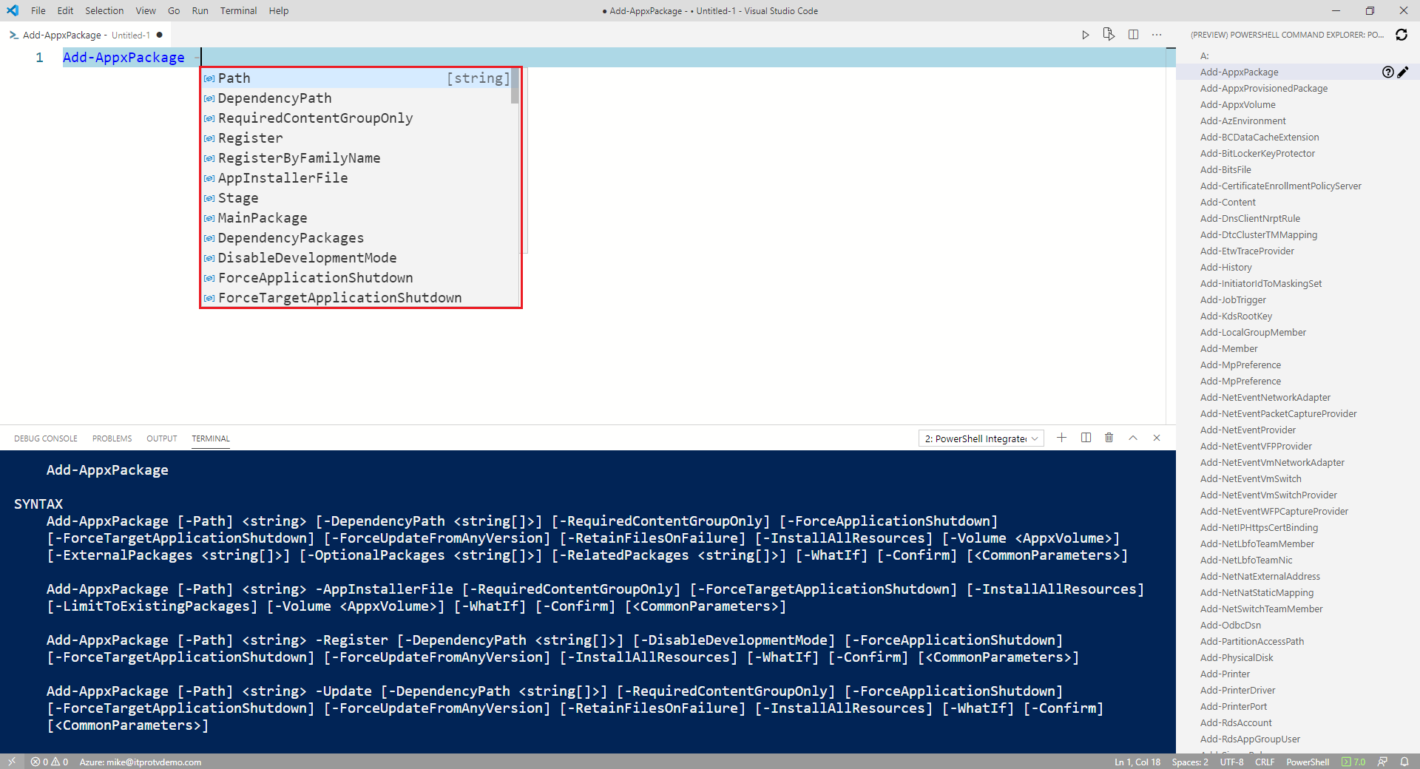Select Add-AppxProvisionedPackage in command explorer
1420x769 pixels.
(1263, 89)
